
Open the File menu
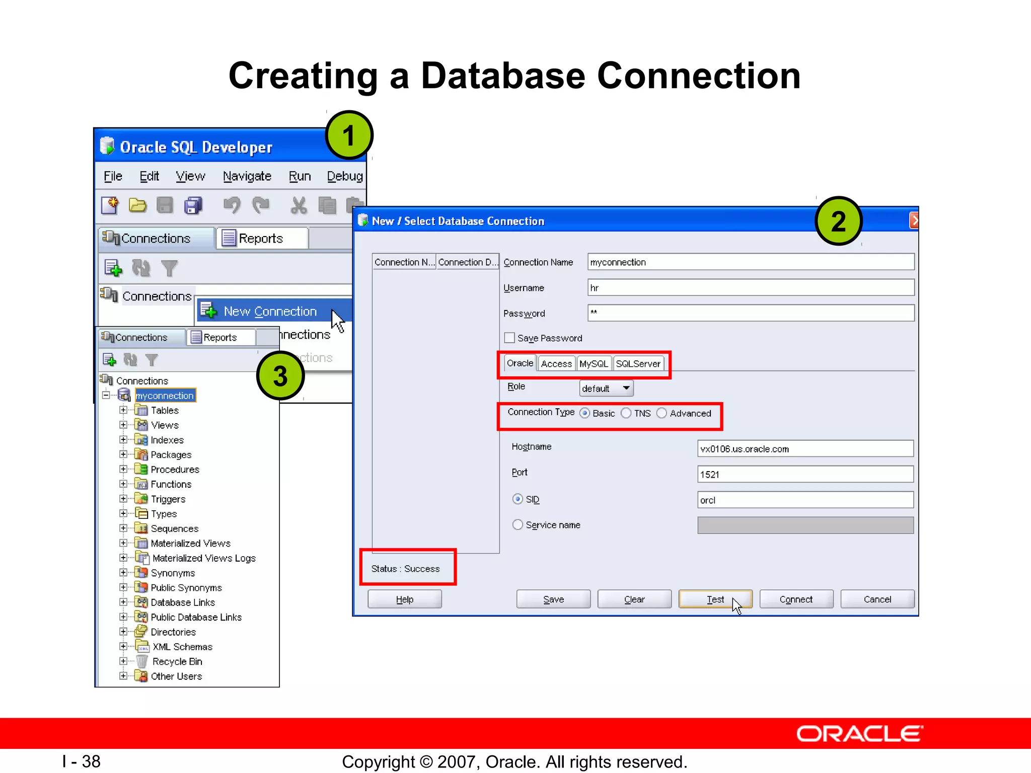tap(113, 176)
